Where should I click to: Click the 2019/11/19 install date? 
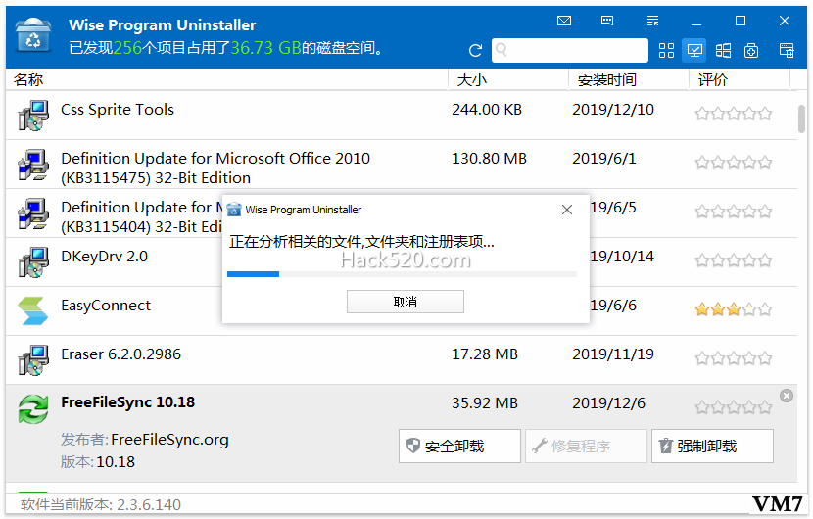tap(613, 354)
